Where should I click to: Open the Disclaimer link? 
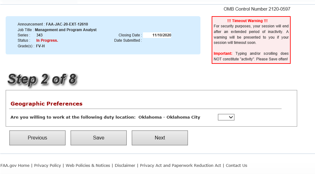[125, 165]
